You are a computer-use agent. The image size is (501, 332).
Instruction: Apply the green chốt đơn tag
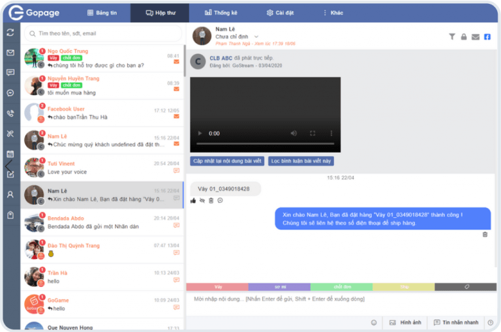point(341,287)
